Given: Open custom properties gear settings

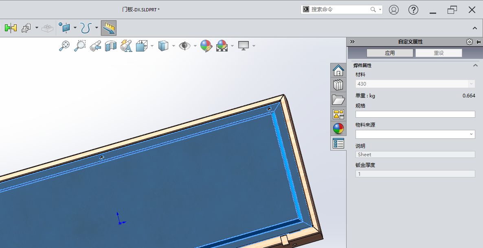Looking at the screenshot, I should tap(469, 42).
